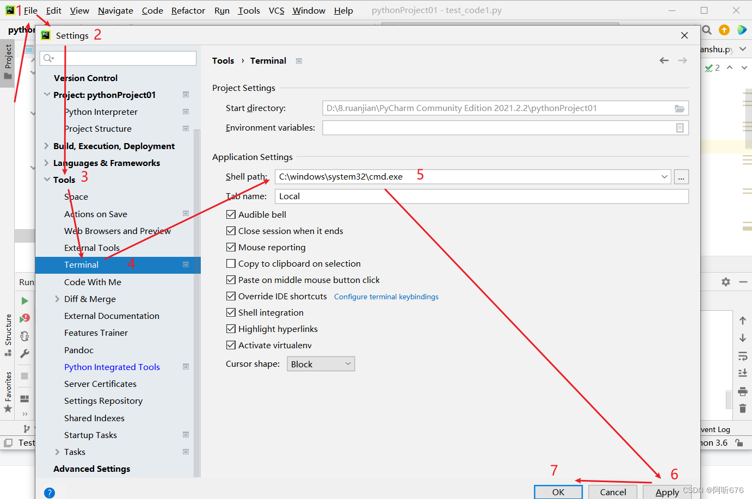
Task: Open the Environment variables editor icon
Action: (680, 128)
